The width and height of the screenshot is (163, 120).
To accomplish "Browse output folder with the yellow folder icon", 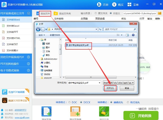I will [x=159, y=13].
